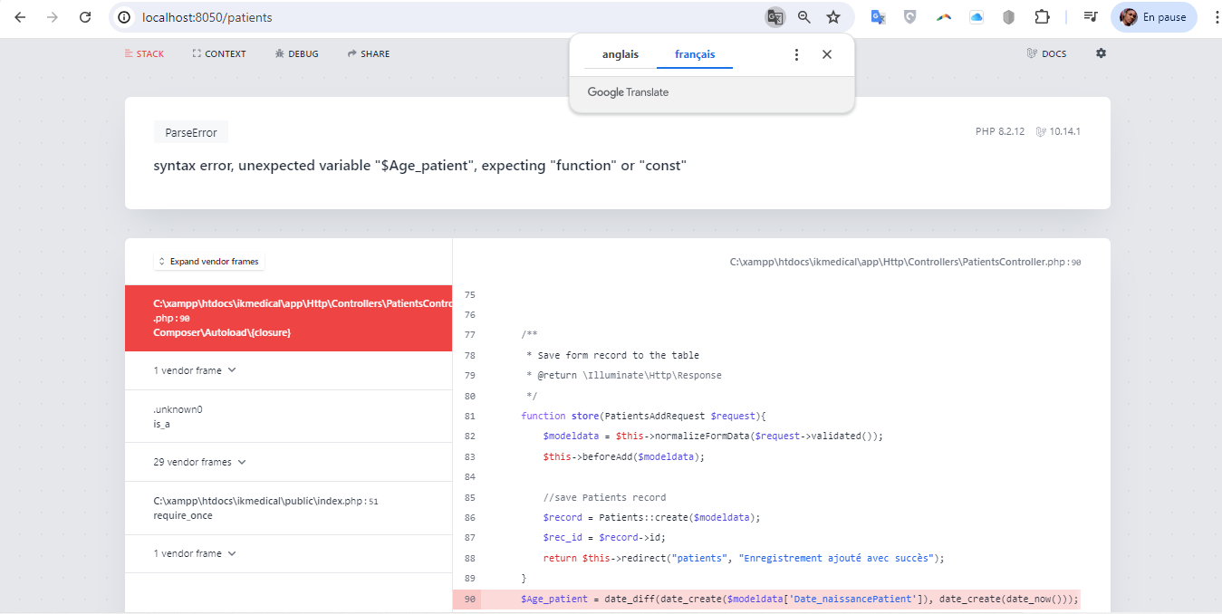Open the profile 'En pause' button

pyautogui.click(x=1154, y=17)
